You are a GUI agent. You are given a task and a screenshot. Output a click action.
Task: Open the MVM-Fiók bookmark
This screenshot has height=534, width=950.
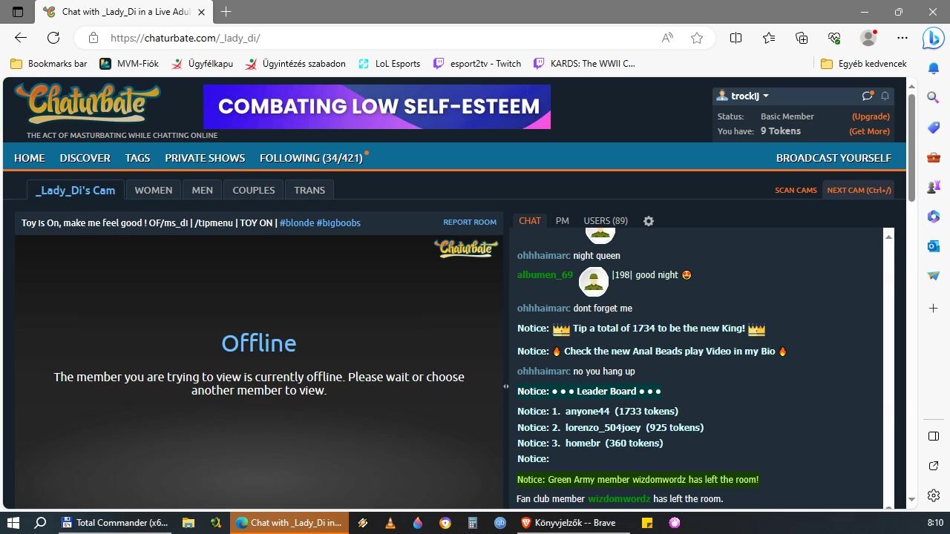[129, 64]
